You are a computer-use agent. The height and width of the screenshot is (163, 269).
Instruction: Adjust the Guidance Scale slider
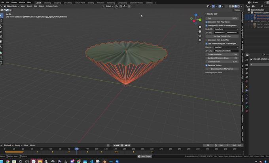222,61
